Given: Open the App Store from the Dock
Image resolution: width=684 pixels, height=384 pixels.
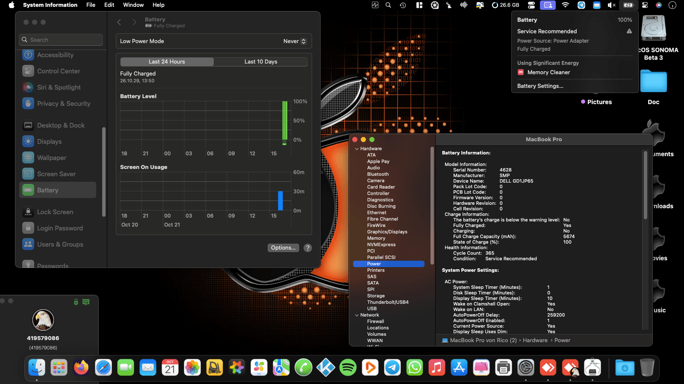Looking at the screenshot, I should tap(459, 367).
